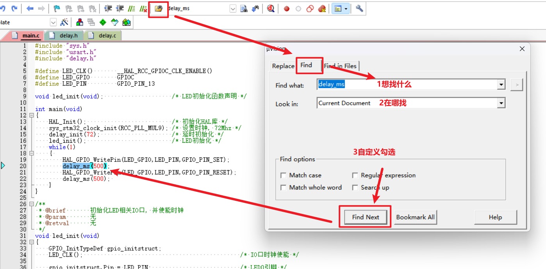Click the Redo arrow in the toolbar

(14, 8)
